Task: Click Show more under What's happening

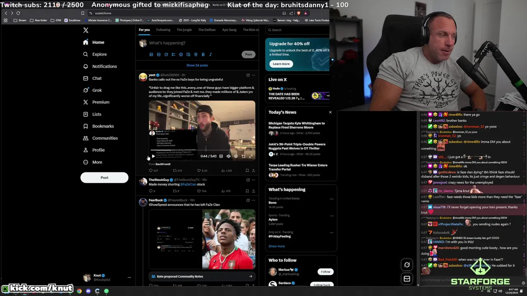Action: pos(277,246)
